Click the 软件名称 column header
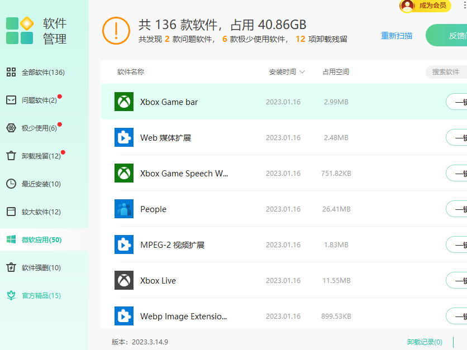467x350 pixels. coord(131,71)
